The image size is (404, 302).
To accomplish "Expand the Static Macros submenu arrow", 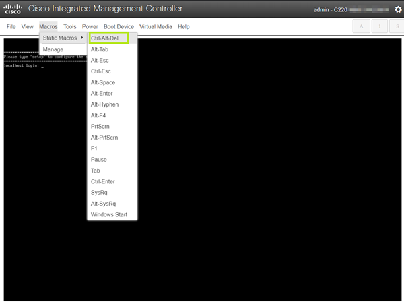I will click(x=82, y=38).
